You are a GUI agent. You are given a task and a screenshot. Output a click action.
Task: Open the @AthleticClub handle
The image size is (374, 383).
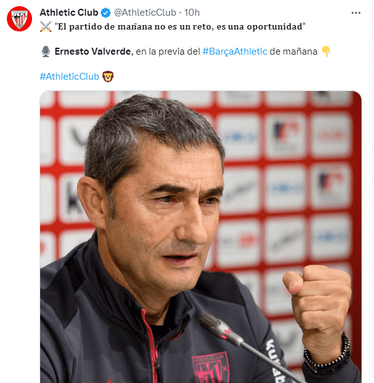coord(145,13)
